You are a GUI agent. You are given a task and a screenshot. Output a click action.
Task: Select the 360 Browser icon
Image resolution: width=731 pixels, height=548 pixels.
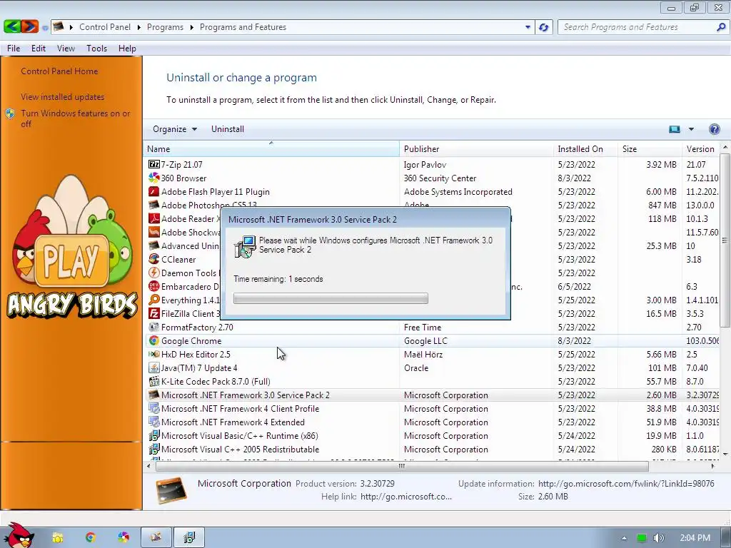click(x=154, y=178)
